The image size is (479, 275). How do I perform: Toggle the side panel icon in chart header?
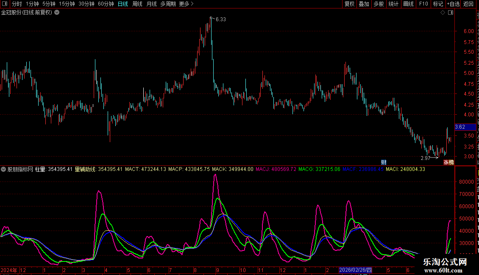pyautogui.click(x=451, y=13)
